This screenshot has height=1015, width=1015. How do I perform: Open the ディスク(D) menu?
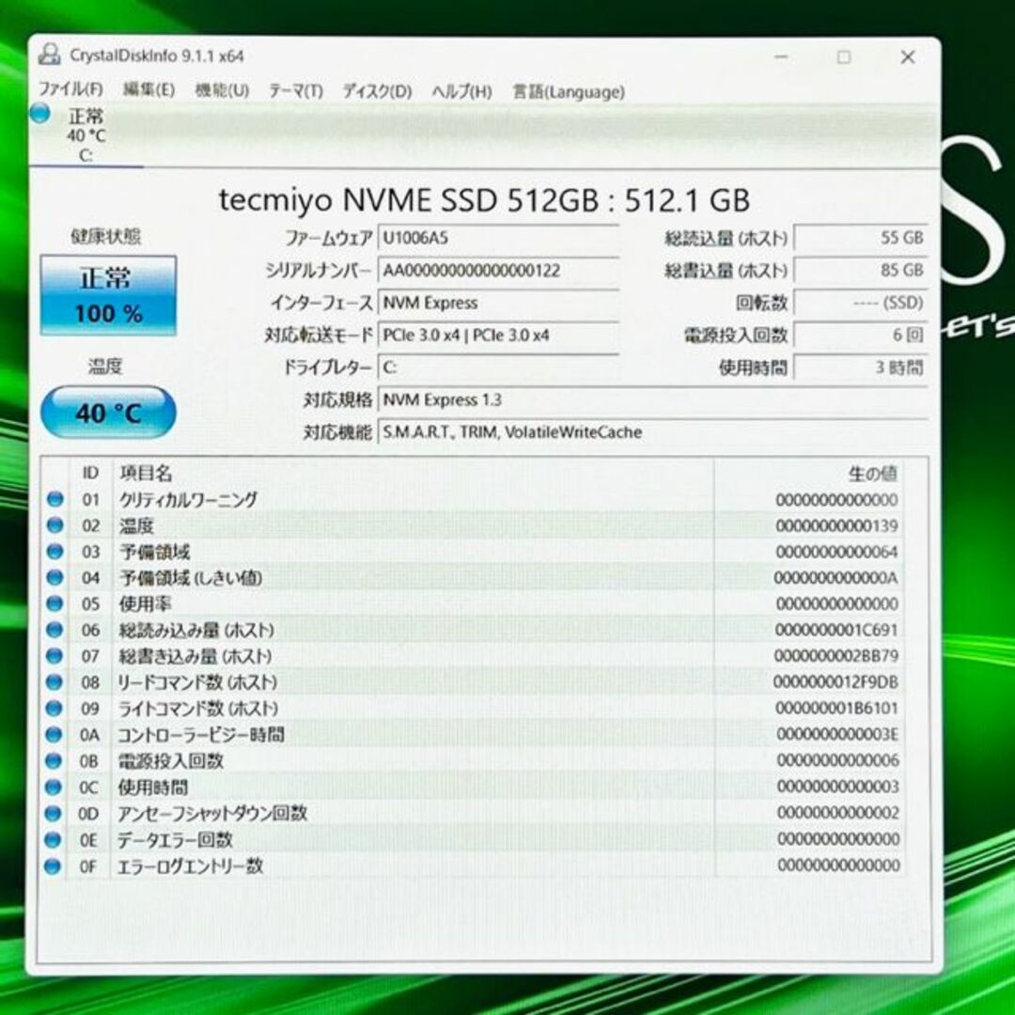coord(378,91)
